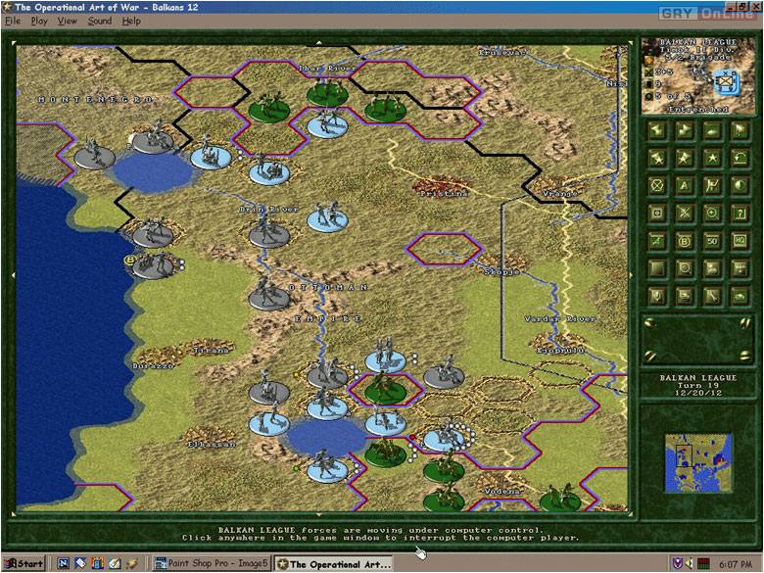Viewport: 764px width, 573px height.
Task: Click the taskbar clock showing 6:07 PM
Action: click(736, 564)
